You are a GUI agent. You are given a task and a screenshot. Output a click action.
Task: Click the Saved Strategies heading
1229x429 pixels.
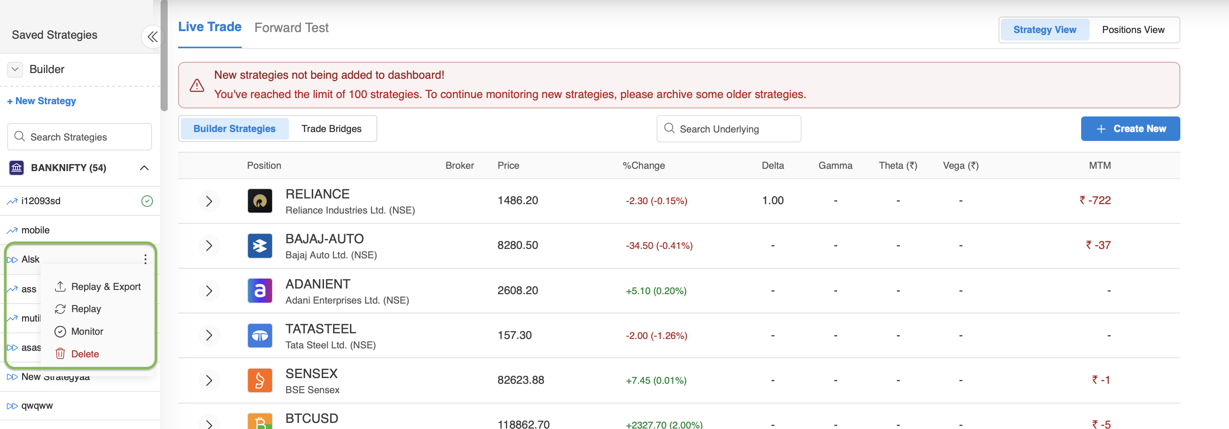point(54,35)
